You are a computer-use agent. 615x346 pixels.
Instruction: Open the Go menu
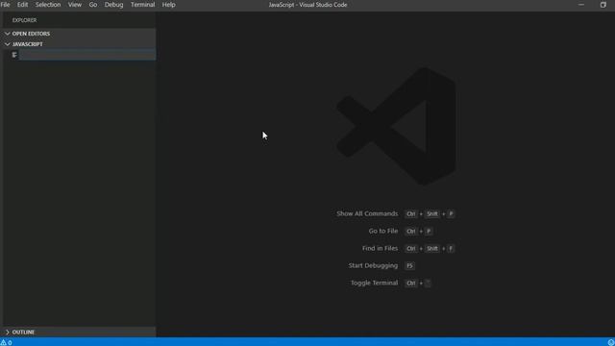pyautogui.click(x=93, y=5)
